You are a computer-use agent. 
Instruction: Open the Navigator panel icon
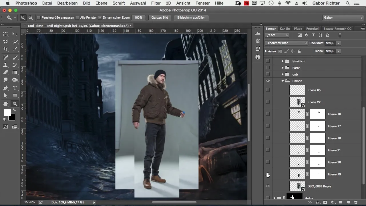tap(258, 41)
